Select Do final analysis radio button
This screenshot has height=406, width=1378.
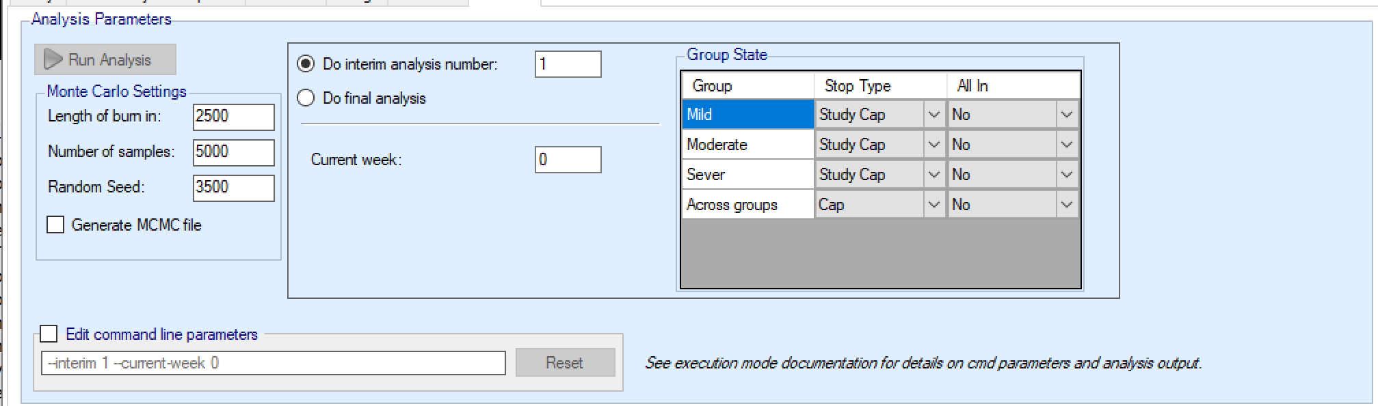(306, 98)
